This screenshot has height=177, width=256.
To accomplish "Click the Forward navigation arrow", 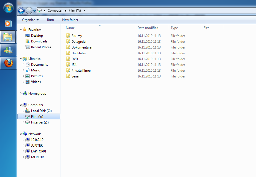I will (29, 11).
